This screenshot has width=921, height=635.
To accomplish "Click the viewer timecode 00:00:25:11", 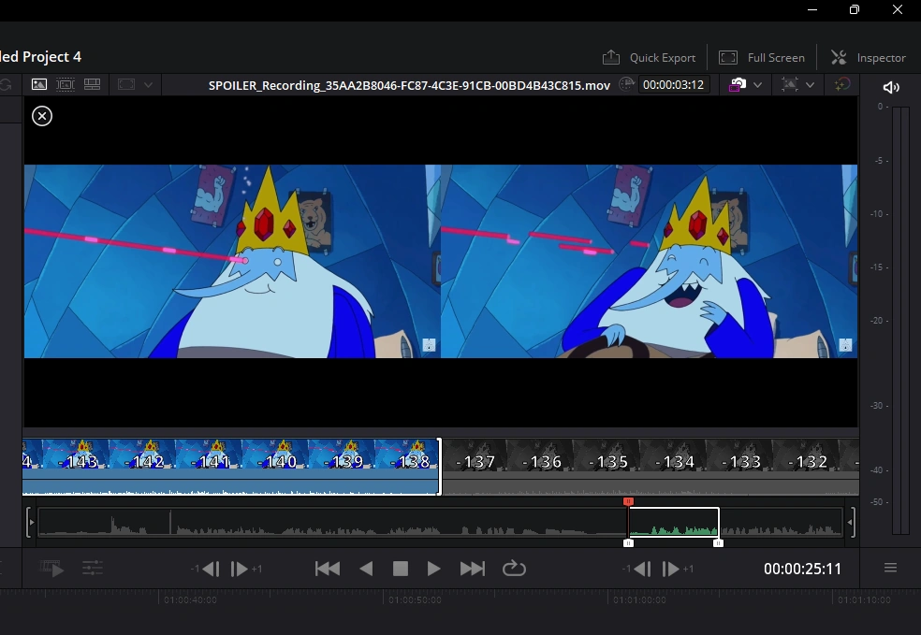I will pyautogui.click(x=802, y=569).
